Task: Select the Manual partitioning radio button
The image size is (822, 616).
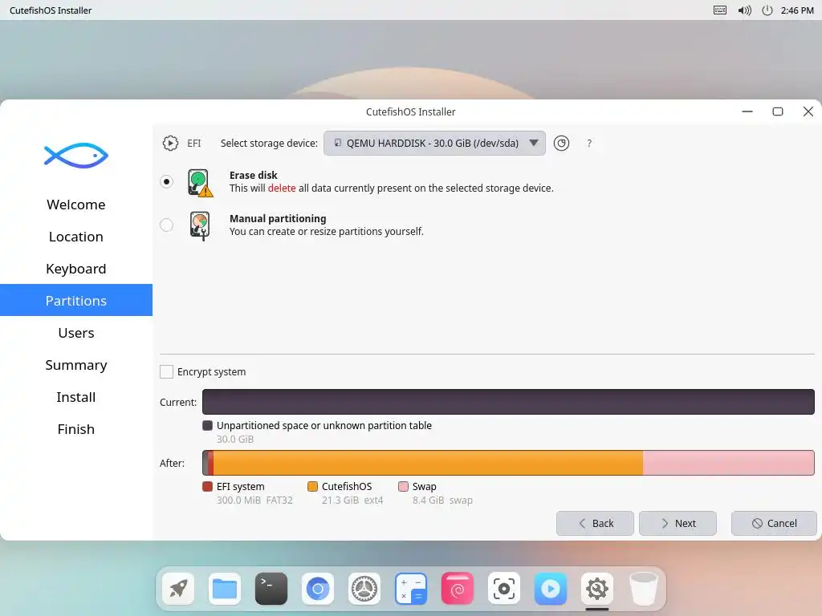Action: [166, 225]
